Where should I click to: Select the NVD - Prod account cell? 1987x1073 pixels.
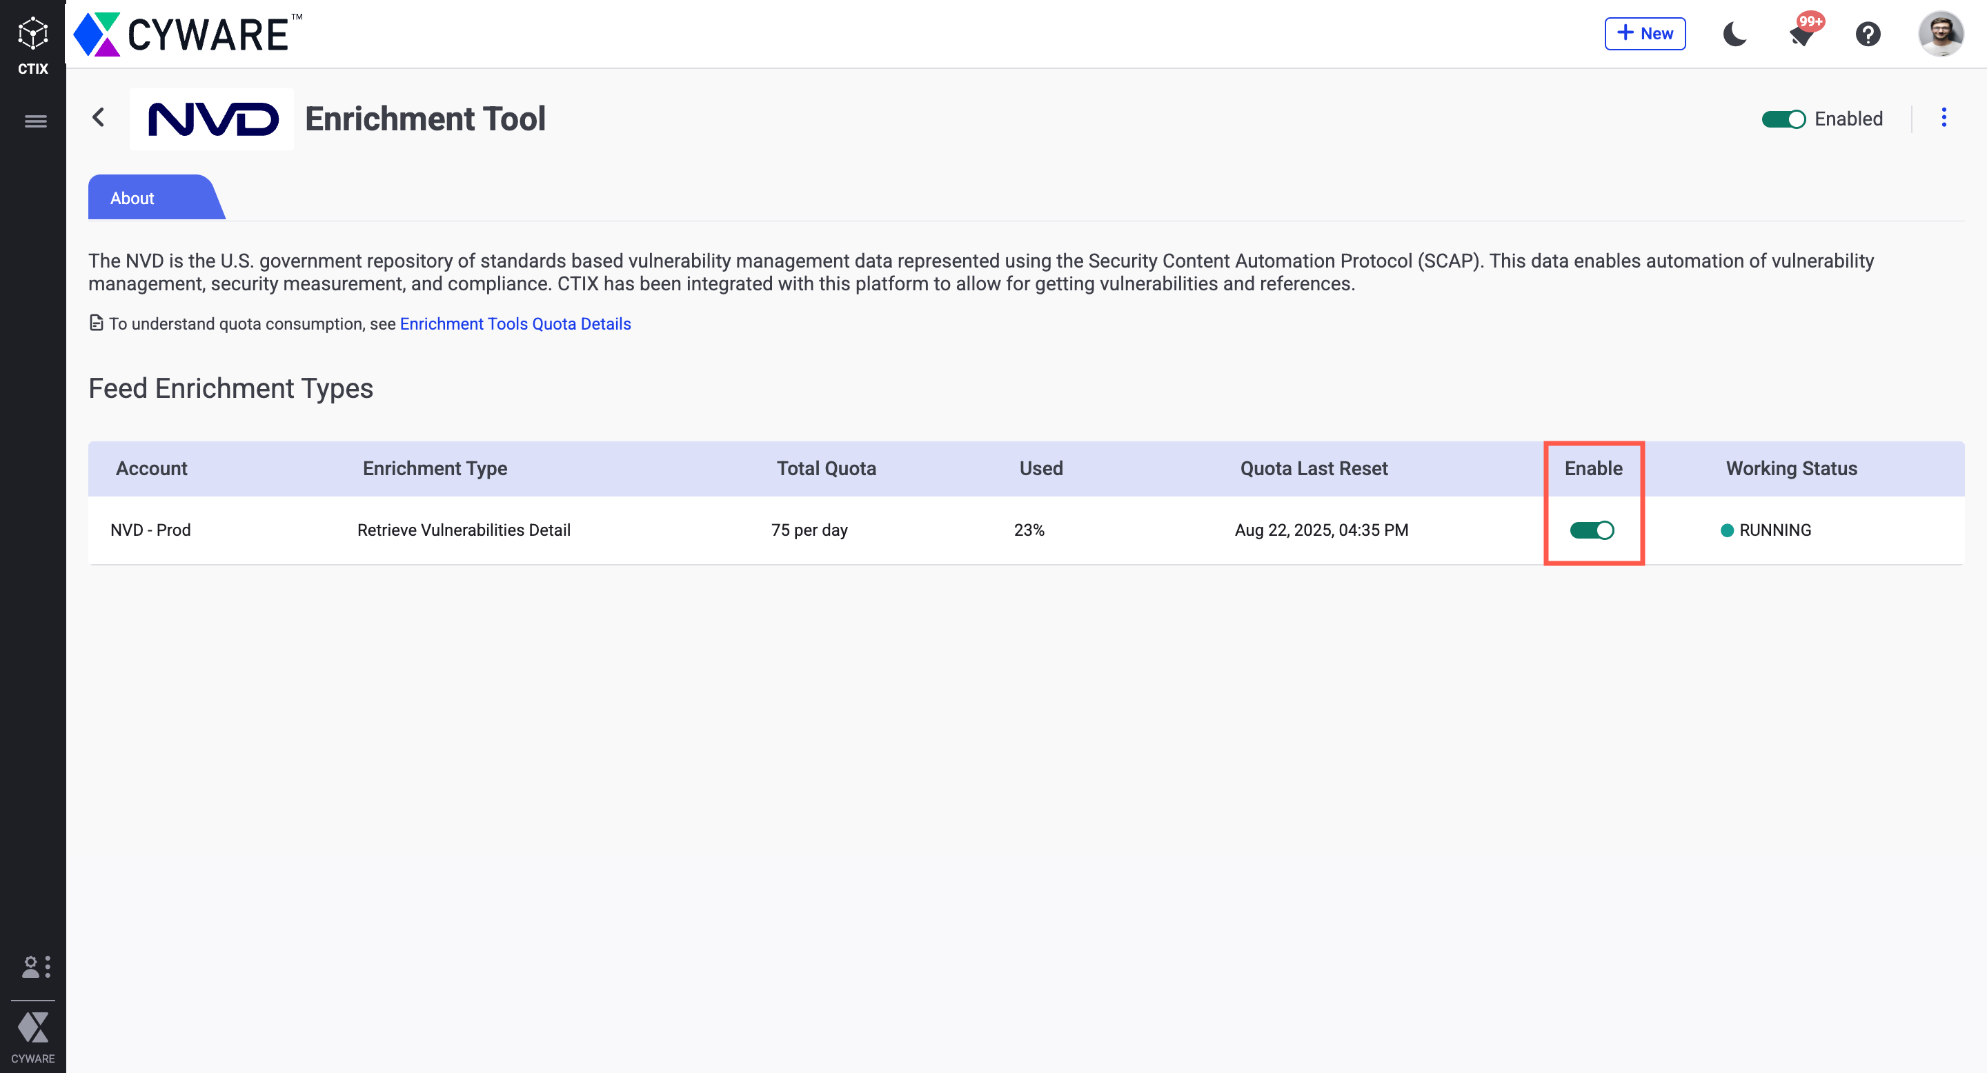pos(150,530)
